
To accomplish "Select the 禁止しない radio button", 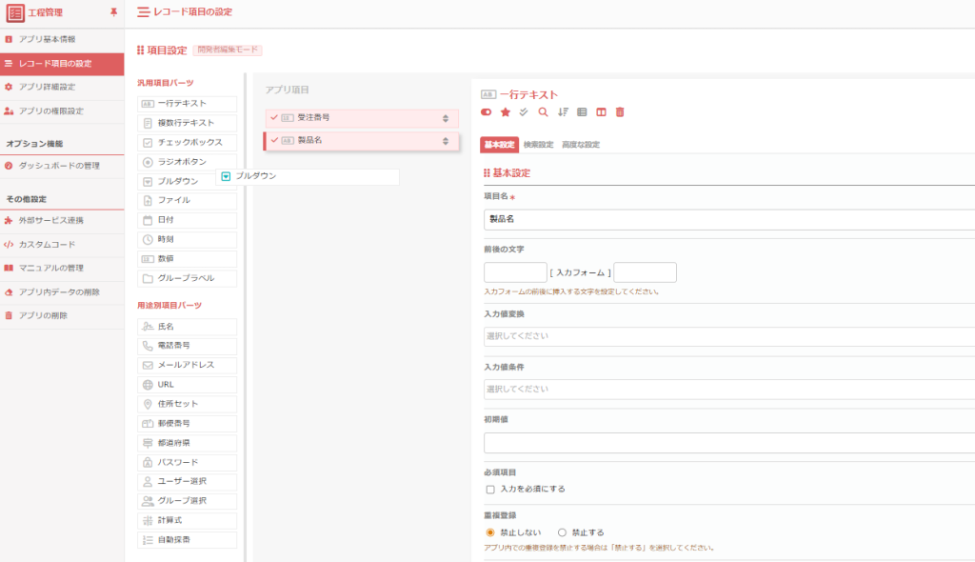I will [x=490, y=532].
